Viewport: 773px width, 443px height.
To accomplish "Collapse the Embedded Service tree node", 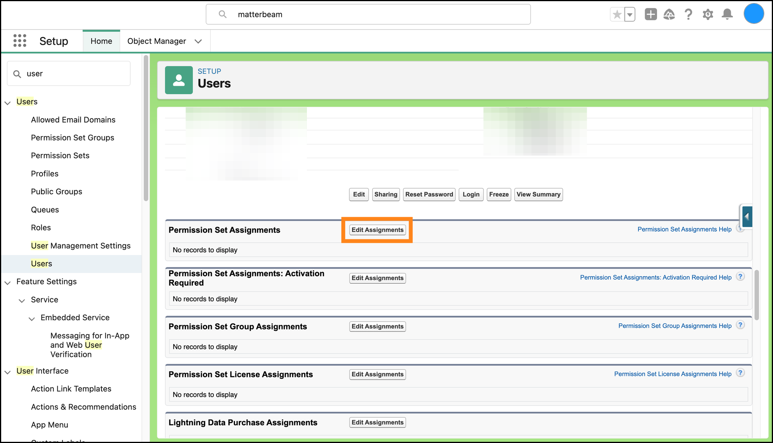I will point(32,318).
